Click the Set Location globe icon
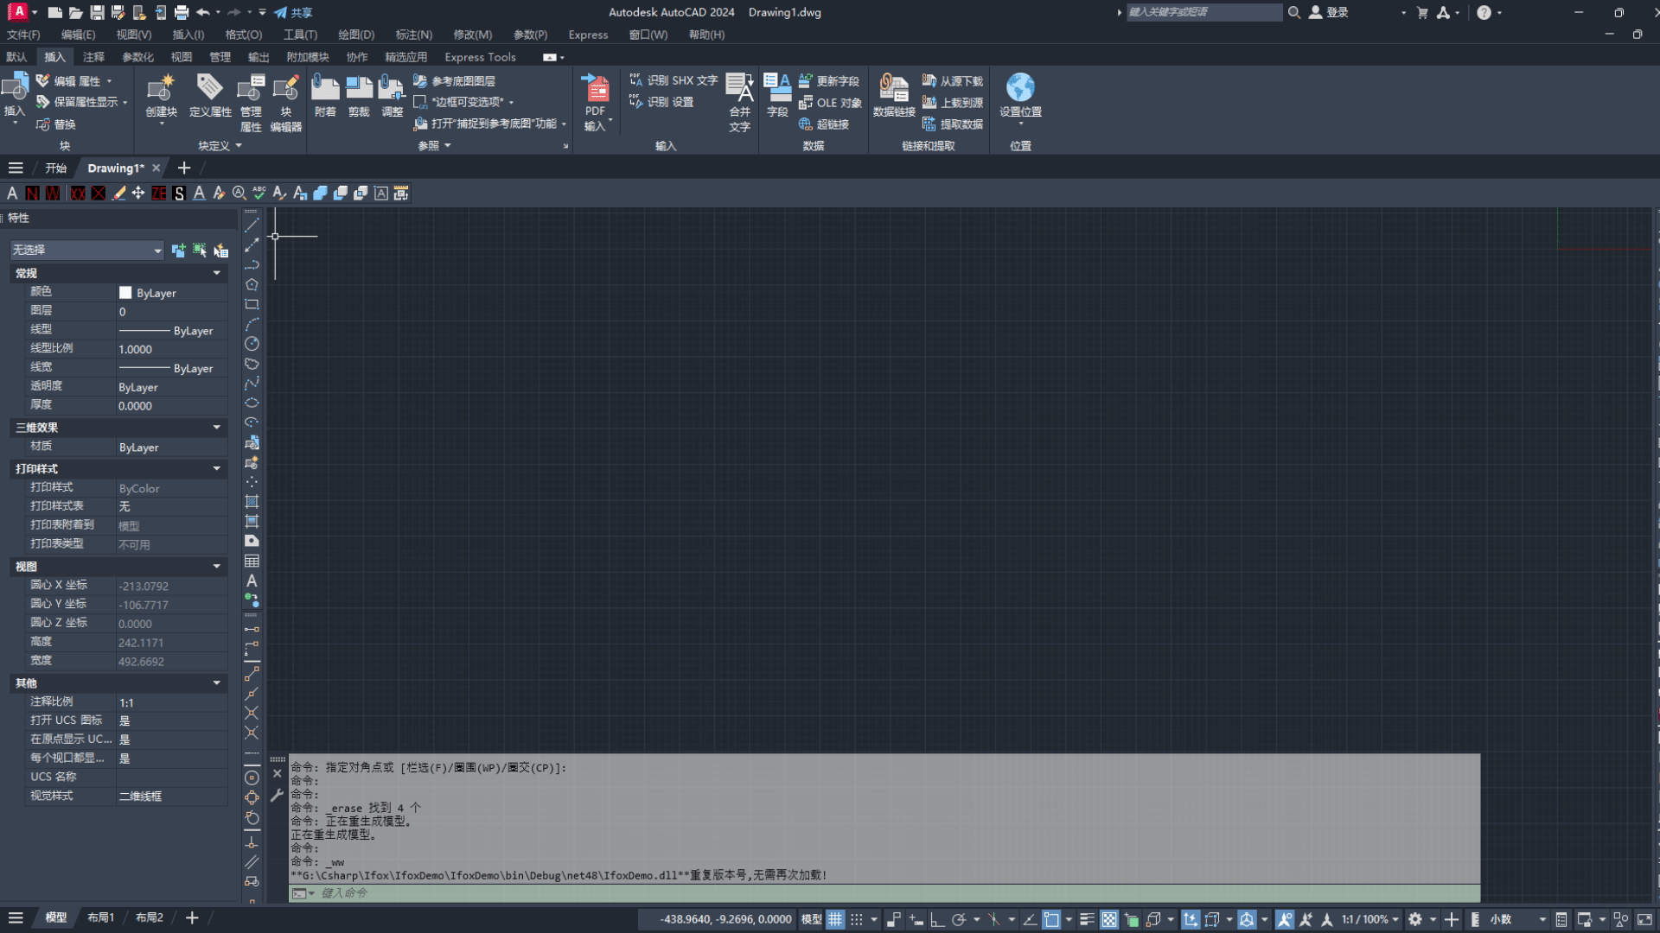The height and width of the screenshot is (933, 1660). pyautogui.click(x=1020, y=88)
